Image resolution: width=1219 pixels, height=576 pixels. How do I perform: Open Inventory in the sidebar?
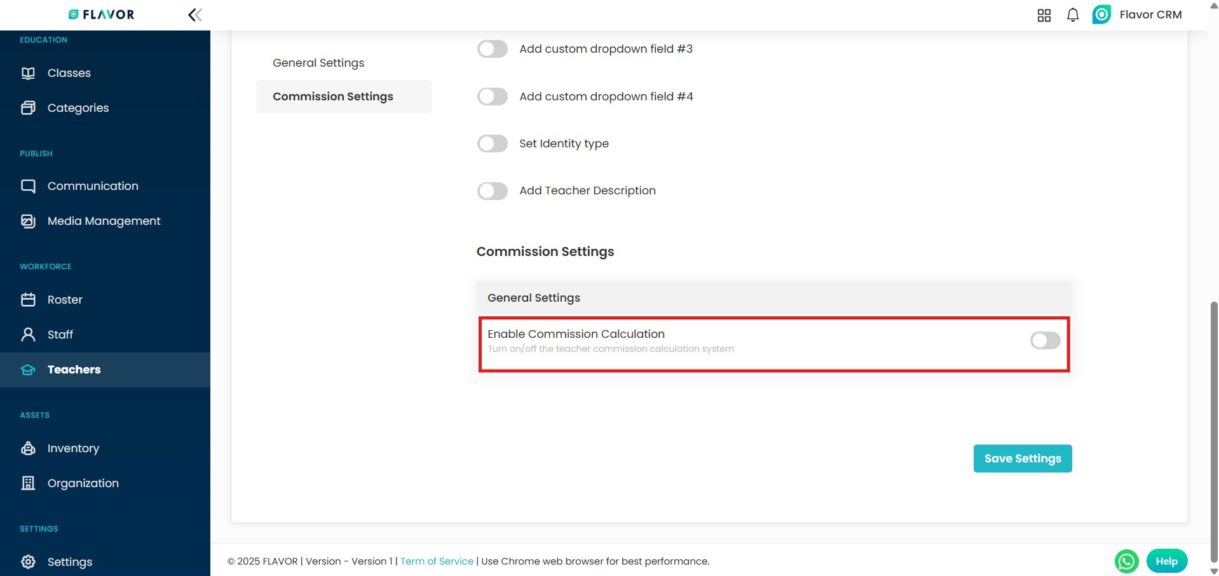tap(73, 448)
